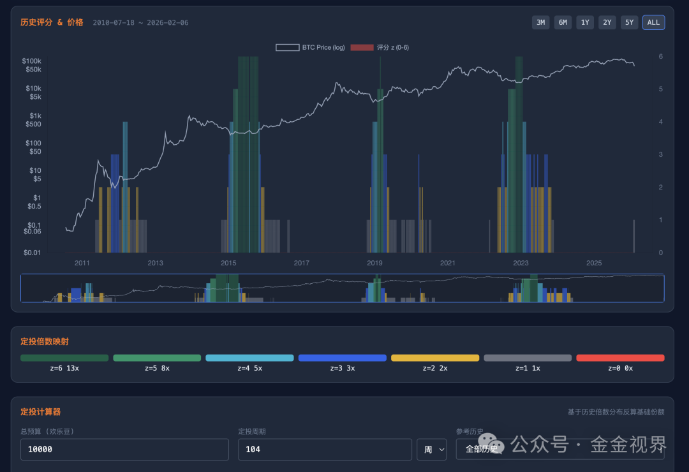Focus the 定投周期 field showing 104
The height and width of the screenshot is (472, 689).
[325, 449]
